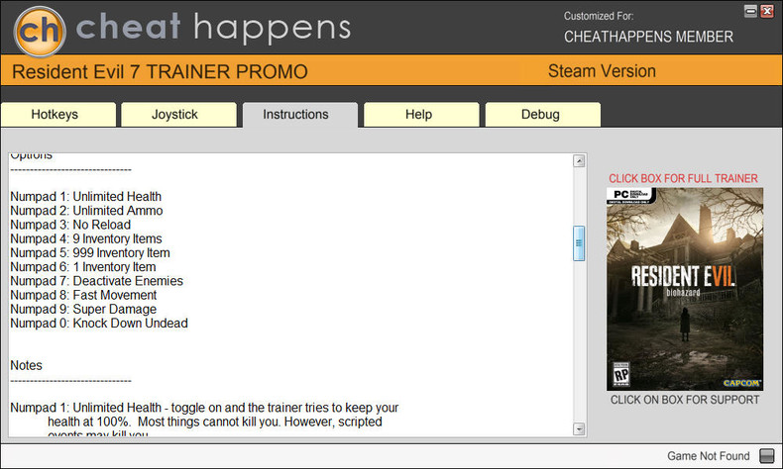Click the instructions scrollbar thumb
The width and height of the screenshot is (783, 469).
point(579,243)
